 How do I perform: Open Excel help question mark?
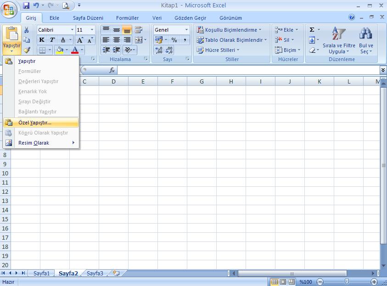point(352,17)
